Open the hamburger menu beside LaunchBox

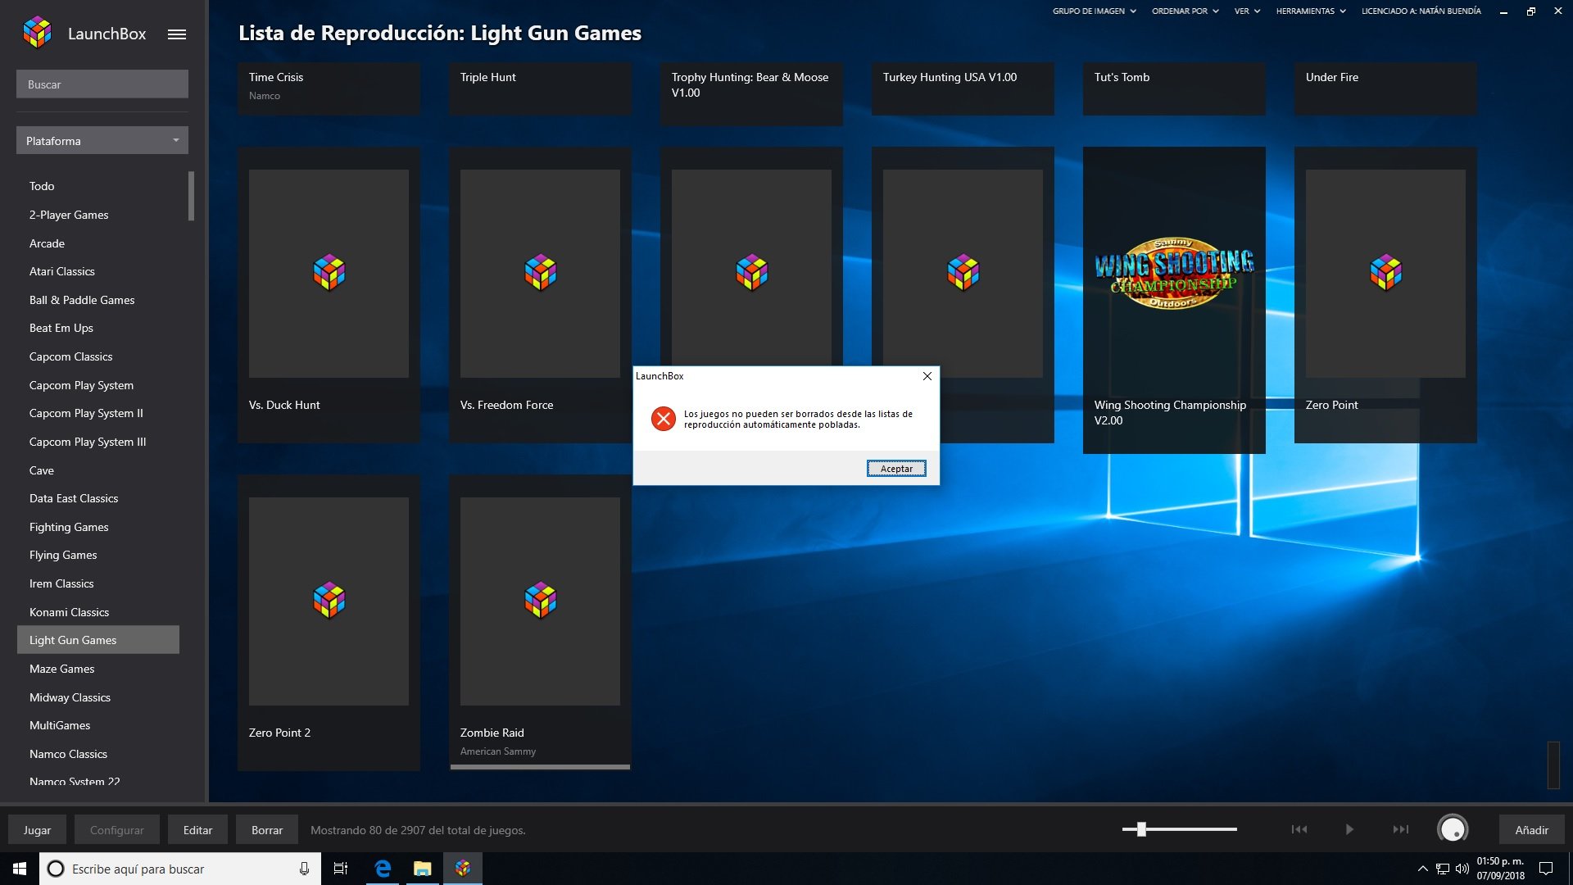[177, 34]
